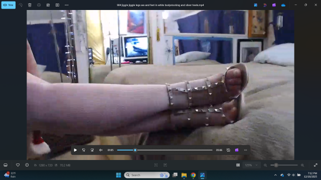Click the battery icon in the system tray
This screenshot has height=180, width=321.
pos(299,175)
